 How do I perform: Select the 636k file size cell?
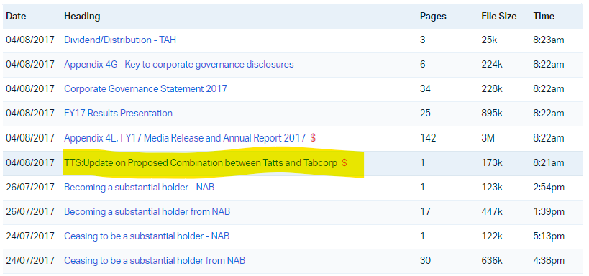492,260
